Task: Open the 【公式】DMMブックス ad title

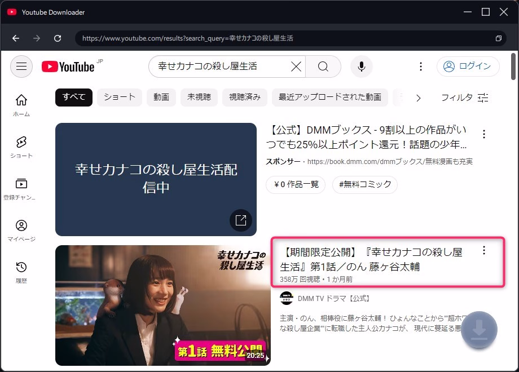Action: 367,137
